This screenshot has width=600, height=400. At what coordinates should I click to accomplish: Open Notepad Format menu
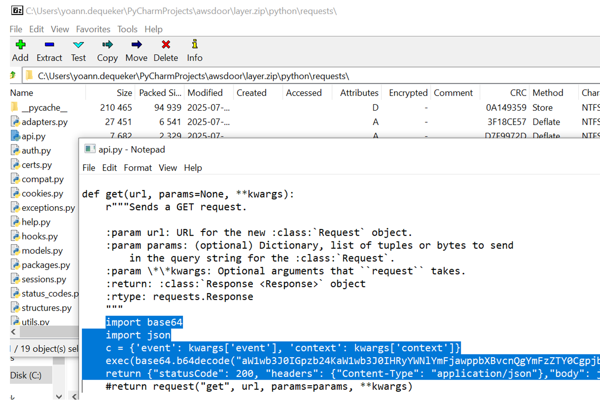[137, 168]
